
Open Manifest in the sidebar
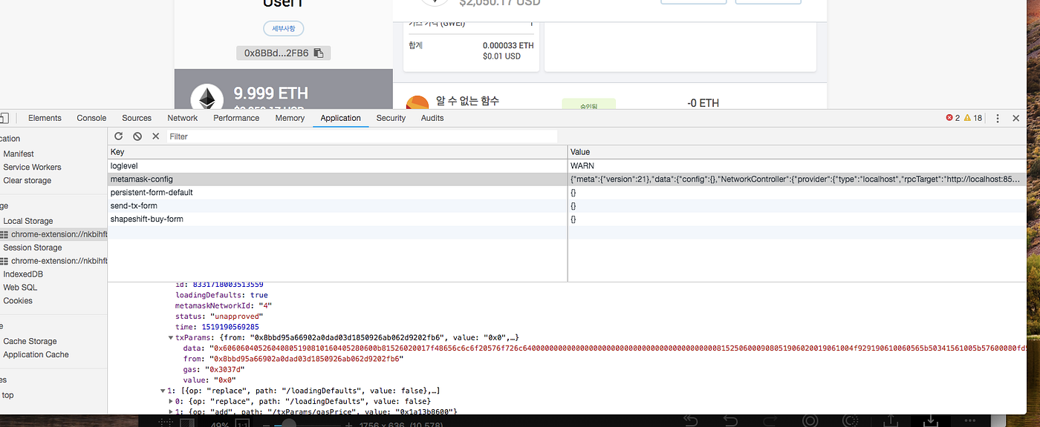point(19,154)
